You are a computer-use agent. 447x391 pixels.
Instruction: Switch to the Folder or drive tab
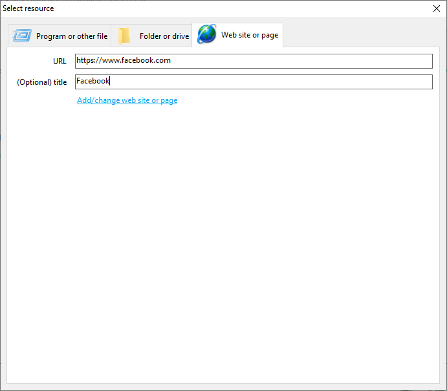coord(151,36)
